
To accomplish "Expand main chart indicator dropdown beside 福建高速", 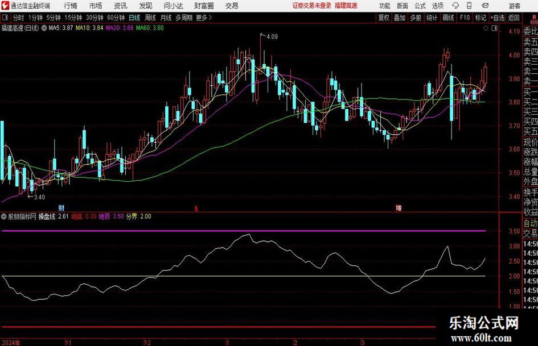I will [44, 28].
